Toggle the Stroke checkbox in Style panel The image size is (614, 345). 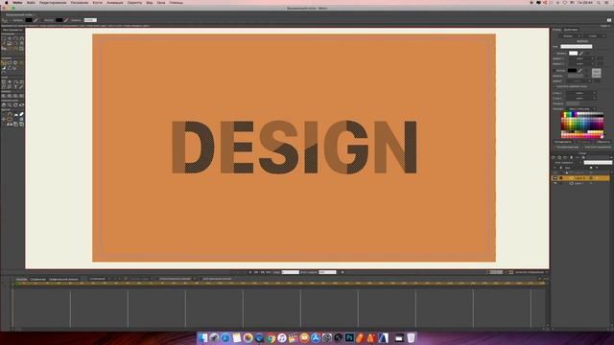pyautogui.click(x=554, y=70)
